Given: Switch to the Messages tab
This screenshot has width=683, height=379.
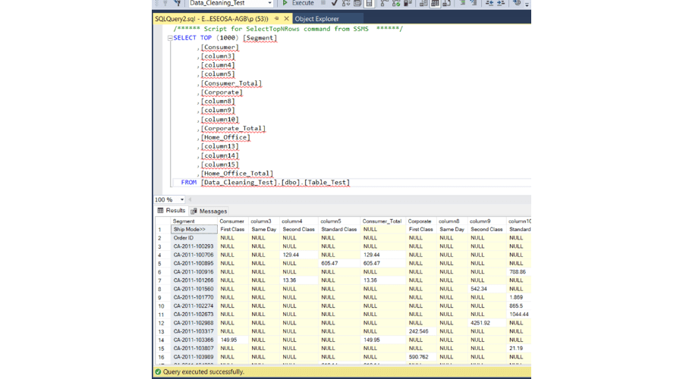Looking at the screenshot, I should (209, 211).
